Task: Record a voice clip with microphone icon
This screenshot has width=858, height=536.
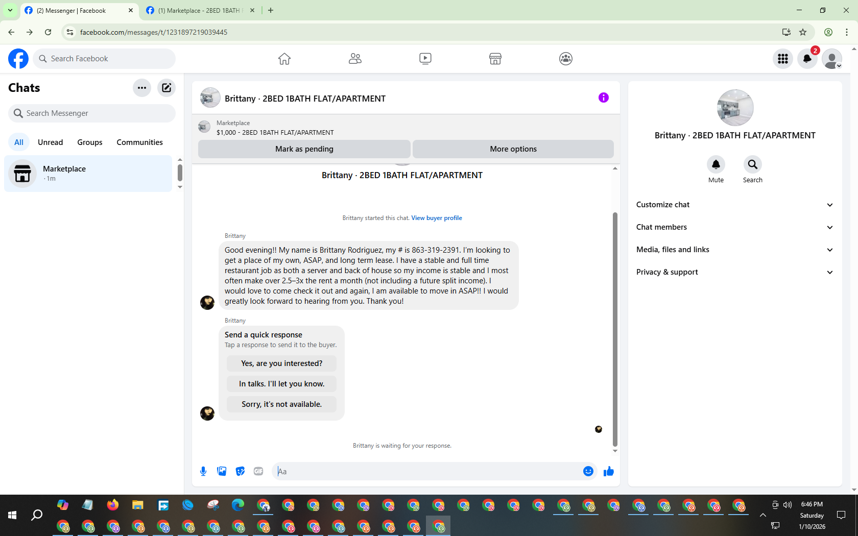Action: [x=203, y=471]
